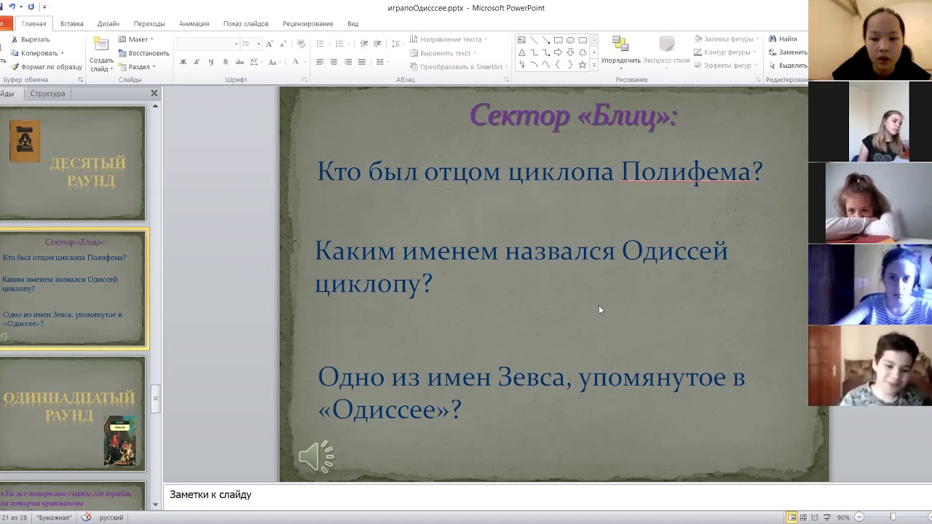
Task: Start slideshow from status bar icon
Action: tap(827, 517)
